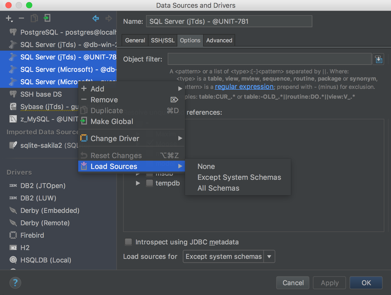Click the H2 driver icon
The image size is (391, 295).
pyautogui.click(x=13, y=248)
